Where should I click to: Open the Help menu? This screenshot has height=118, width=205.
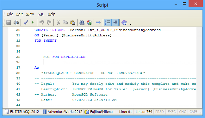click(51, 14)
